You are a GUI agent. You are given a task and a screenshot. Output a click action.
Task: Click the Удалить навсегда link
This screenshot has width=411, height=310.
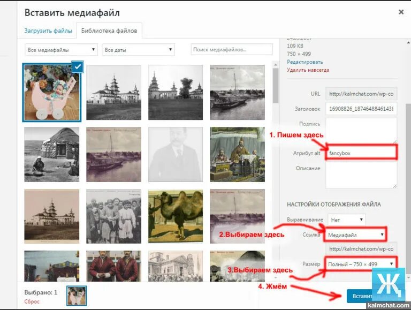coord(308,70)
